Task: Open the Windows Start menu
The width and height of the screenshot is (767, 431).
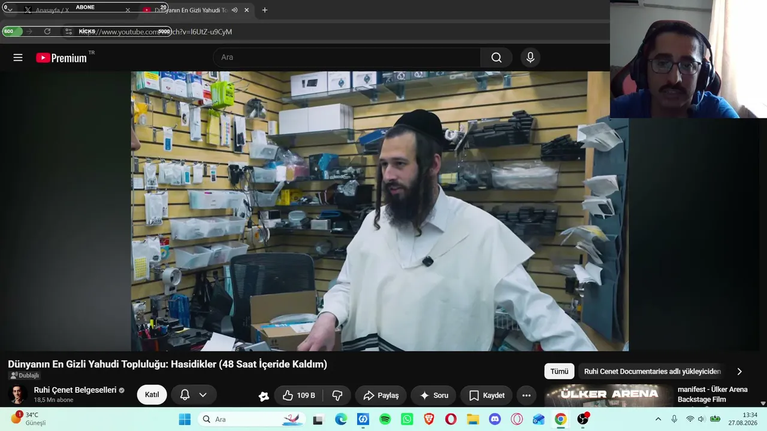Action: (x=185, y=420)
